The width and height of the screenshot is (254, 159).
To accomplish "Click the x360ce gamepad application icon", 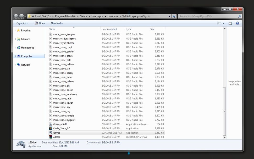I will pos(51,132).
